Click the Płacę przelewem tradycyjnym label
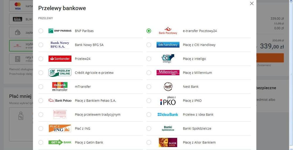Viewport: 293px width, 150px height. pos(98,115)
